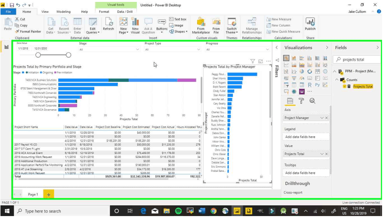
Task: Open the Format paint roller tab
Action: point(301,101)
